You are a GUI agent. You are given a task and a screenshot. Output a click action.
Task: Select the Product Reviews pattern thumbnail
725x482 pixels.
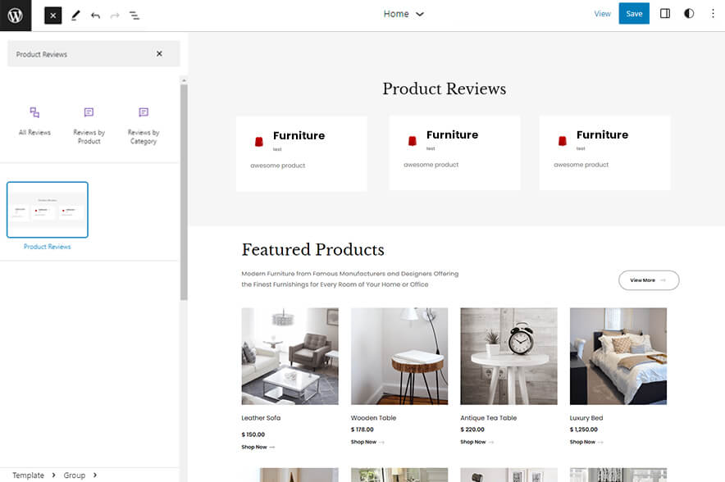tap(48, 210)
